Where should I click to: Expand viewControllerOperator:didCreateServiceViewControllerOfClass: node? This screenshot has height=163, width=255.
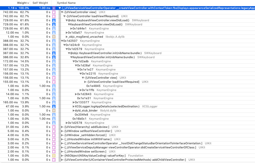click(x=62, y=147)
